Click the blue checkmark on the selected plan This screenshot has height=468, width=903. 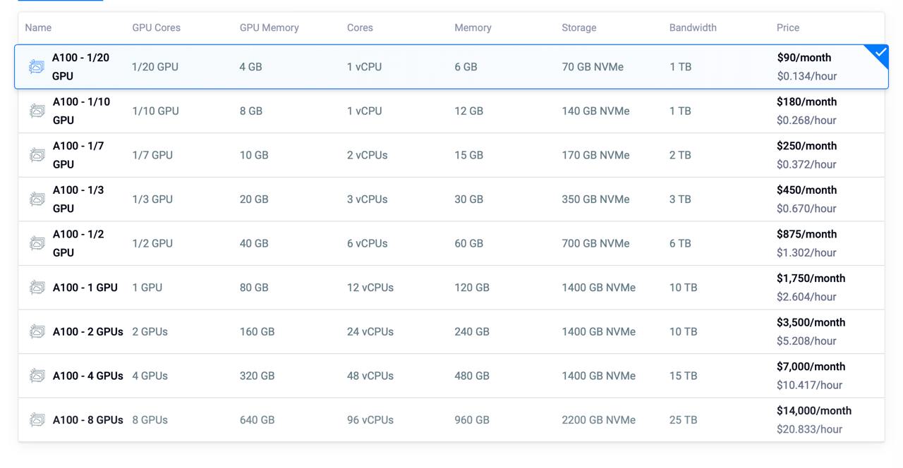pos(880,53)
